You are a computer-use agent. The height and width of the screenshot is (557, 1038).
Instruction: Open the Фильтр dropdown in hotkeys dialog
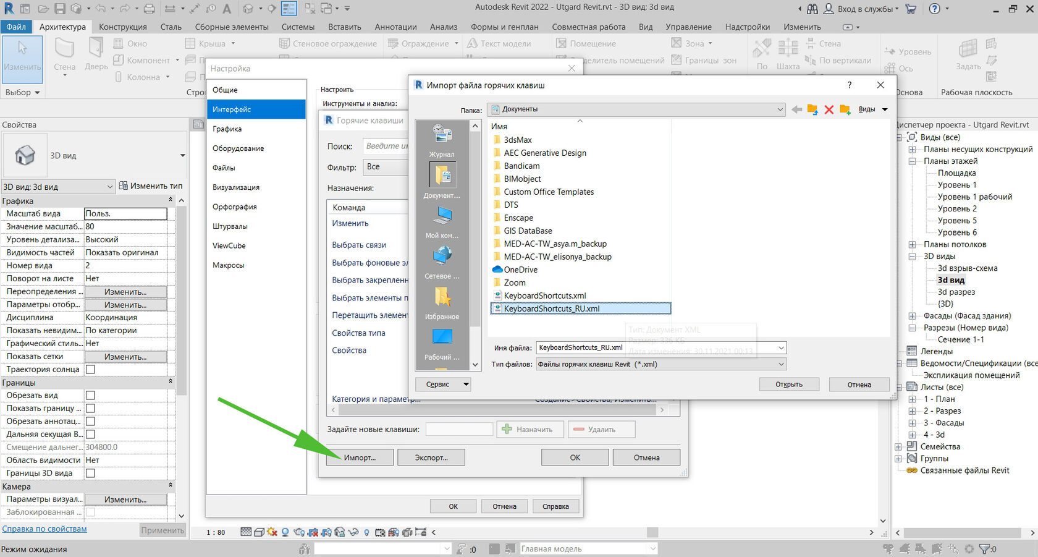386,167
